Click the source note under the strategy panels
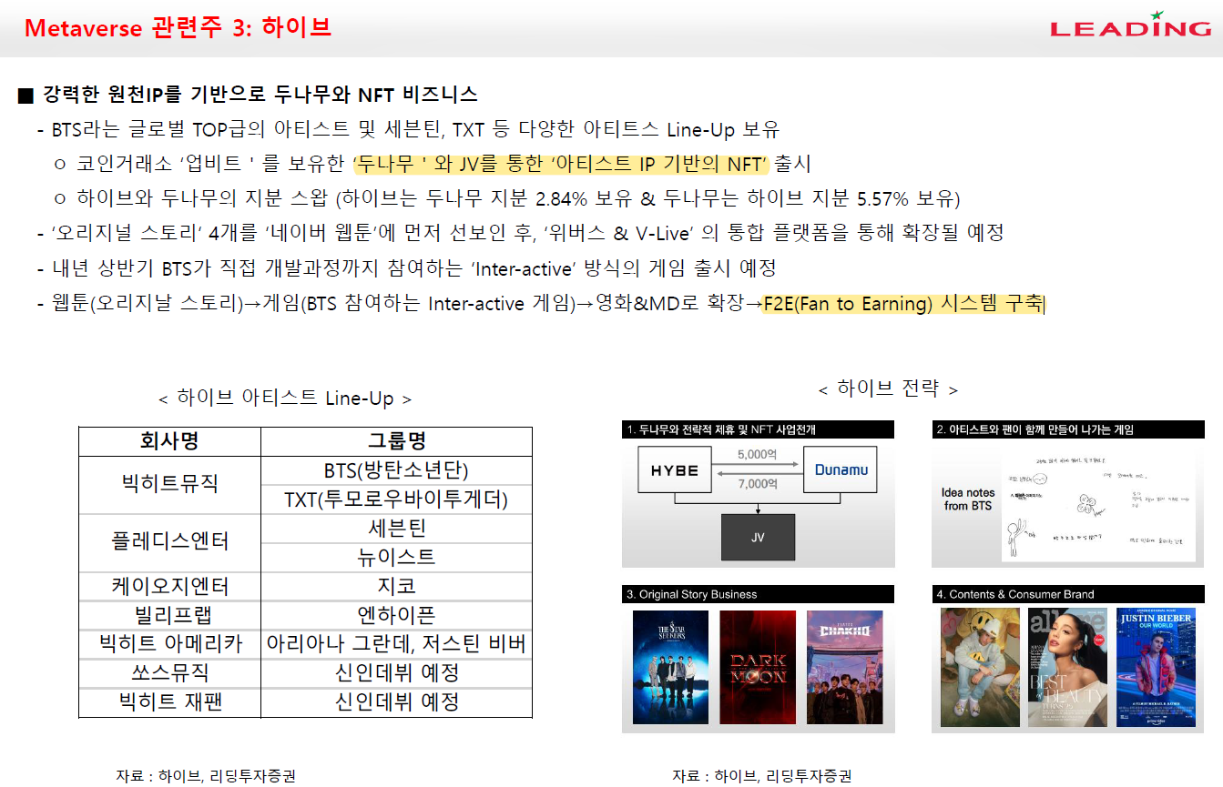 coord(762,776)
